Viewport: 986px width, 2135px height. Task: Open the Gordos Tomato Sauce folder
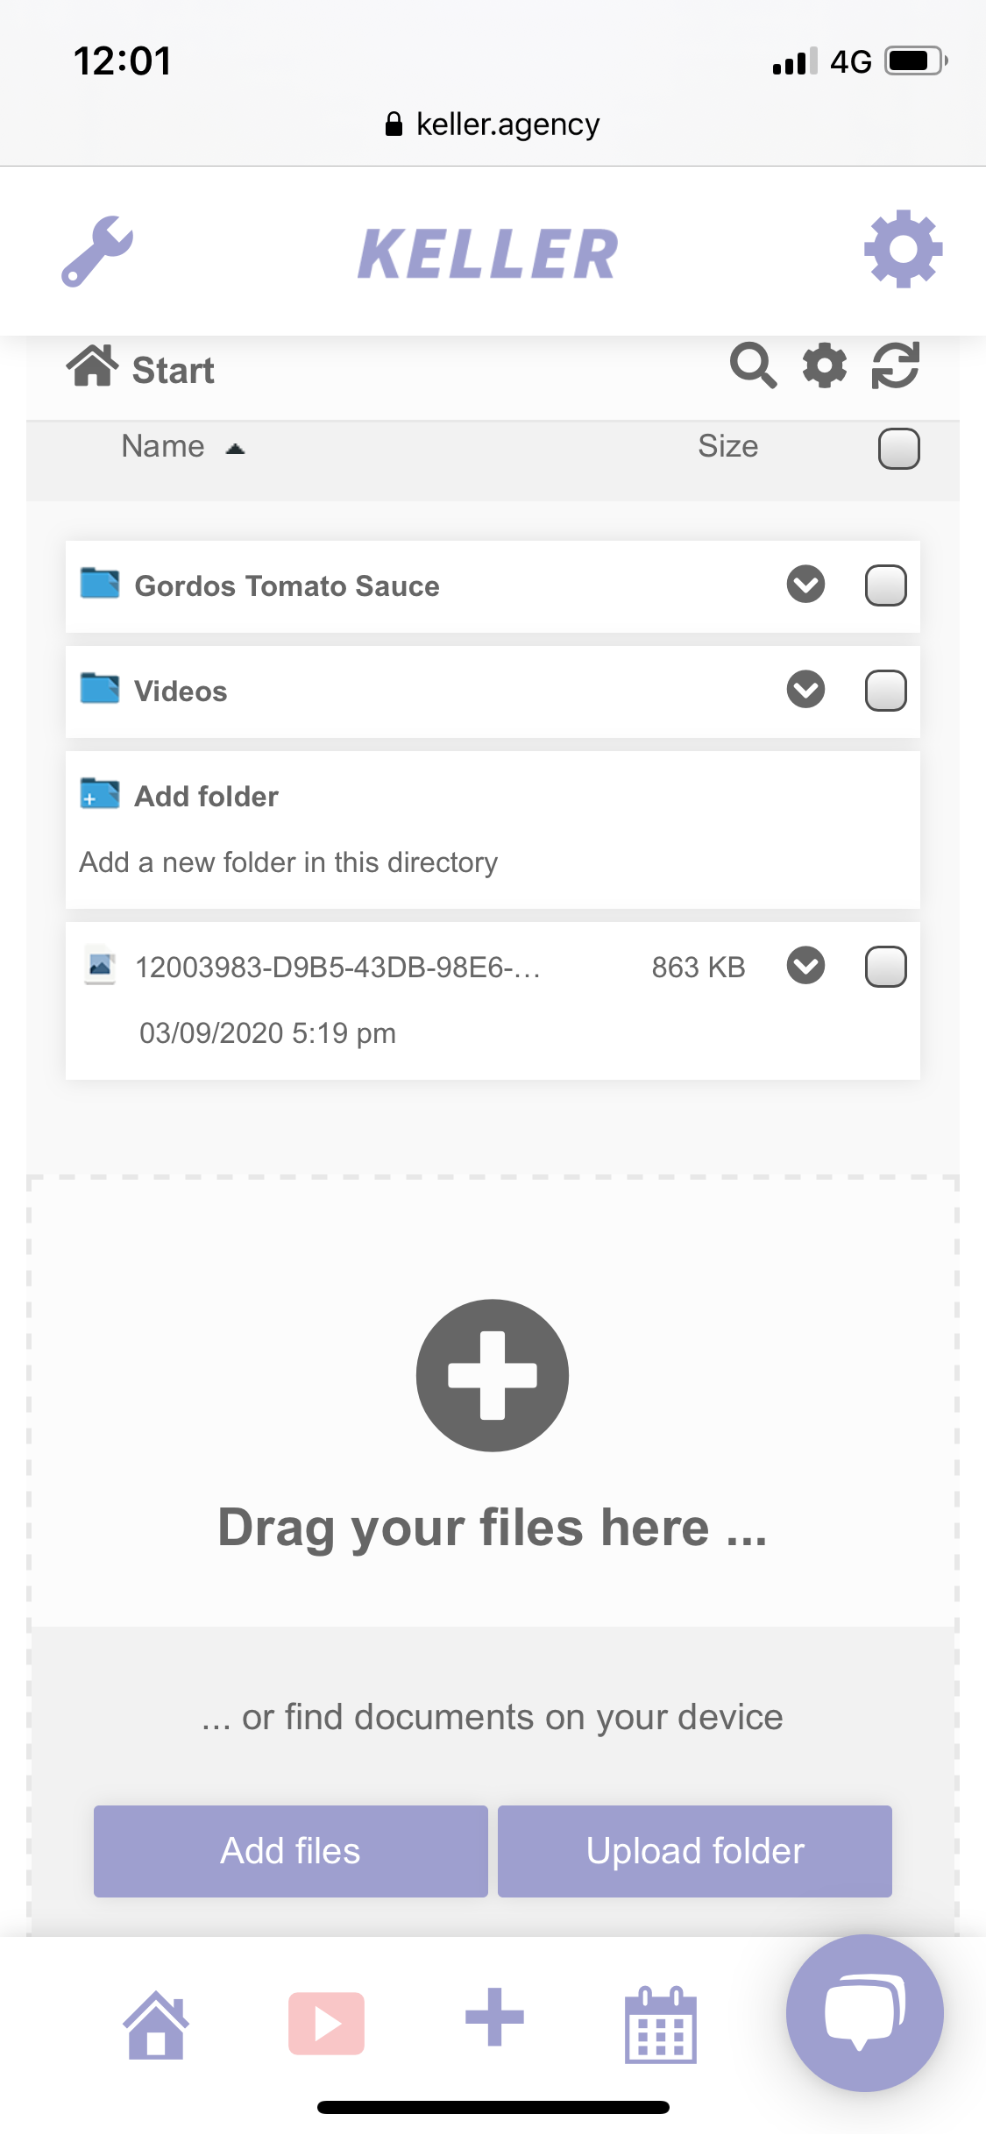287,585
